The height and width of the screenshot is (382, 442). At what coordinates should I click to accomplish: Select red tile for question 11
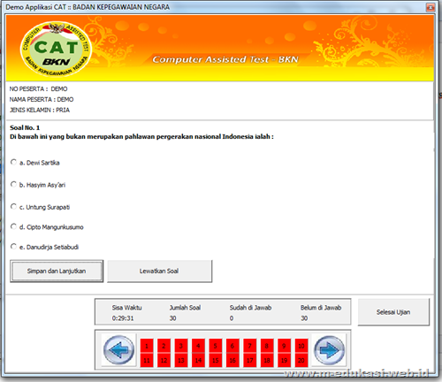pyautogui.click(x=147, y=360)
